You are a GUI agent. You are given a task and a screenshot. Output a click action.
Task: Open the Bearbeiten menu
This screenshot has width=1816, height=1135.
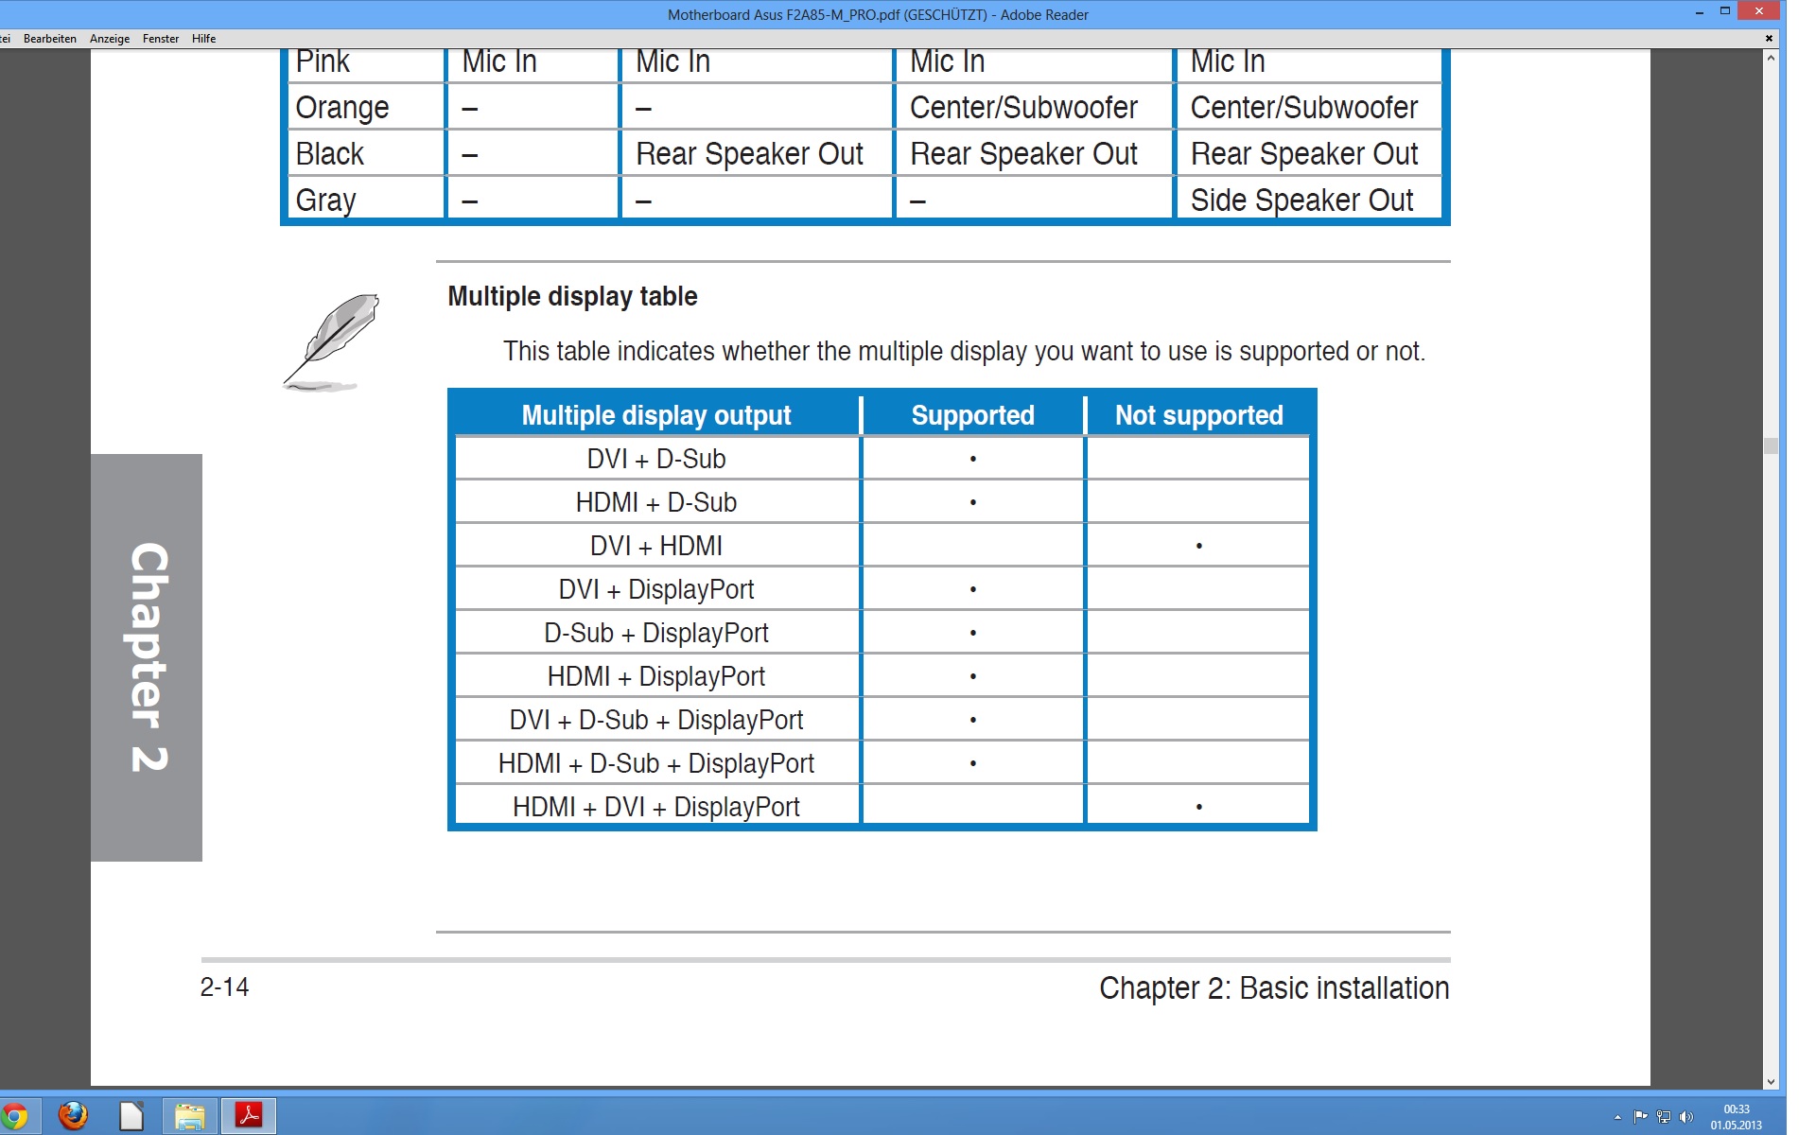click(49, 39)
